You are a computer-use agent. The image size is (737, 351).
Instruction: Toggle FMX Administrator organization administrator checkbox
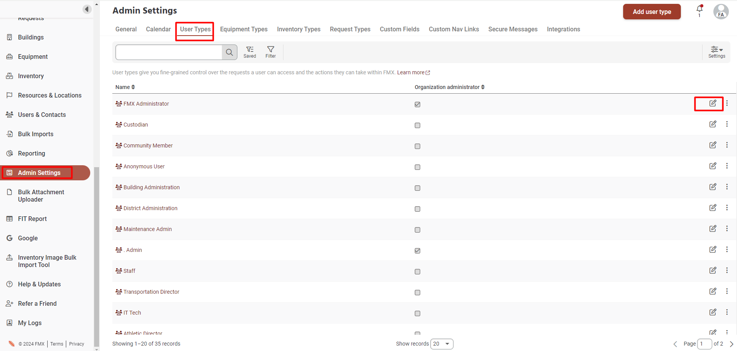point(417,104)
